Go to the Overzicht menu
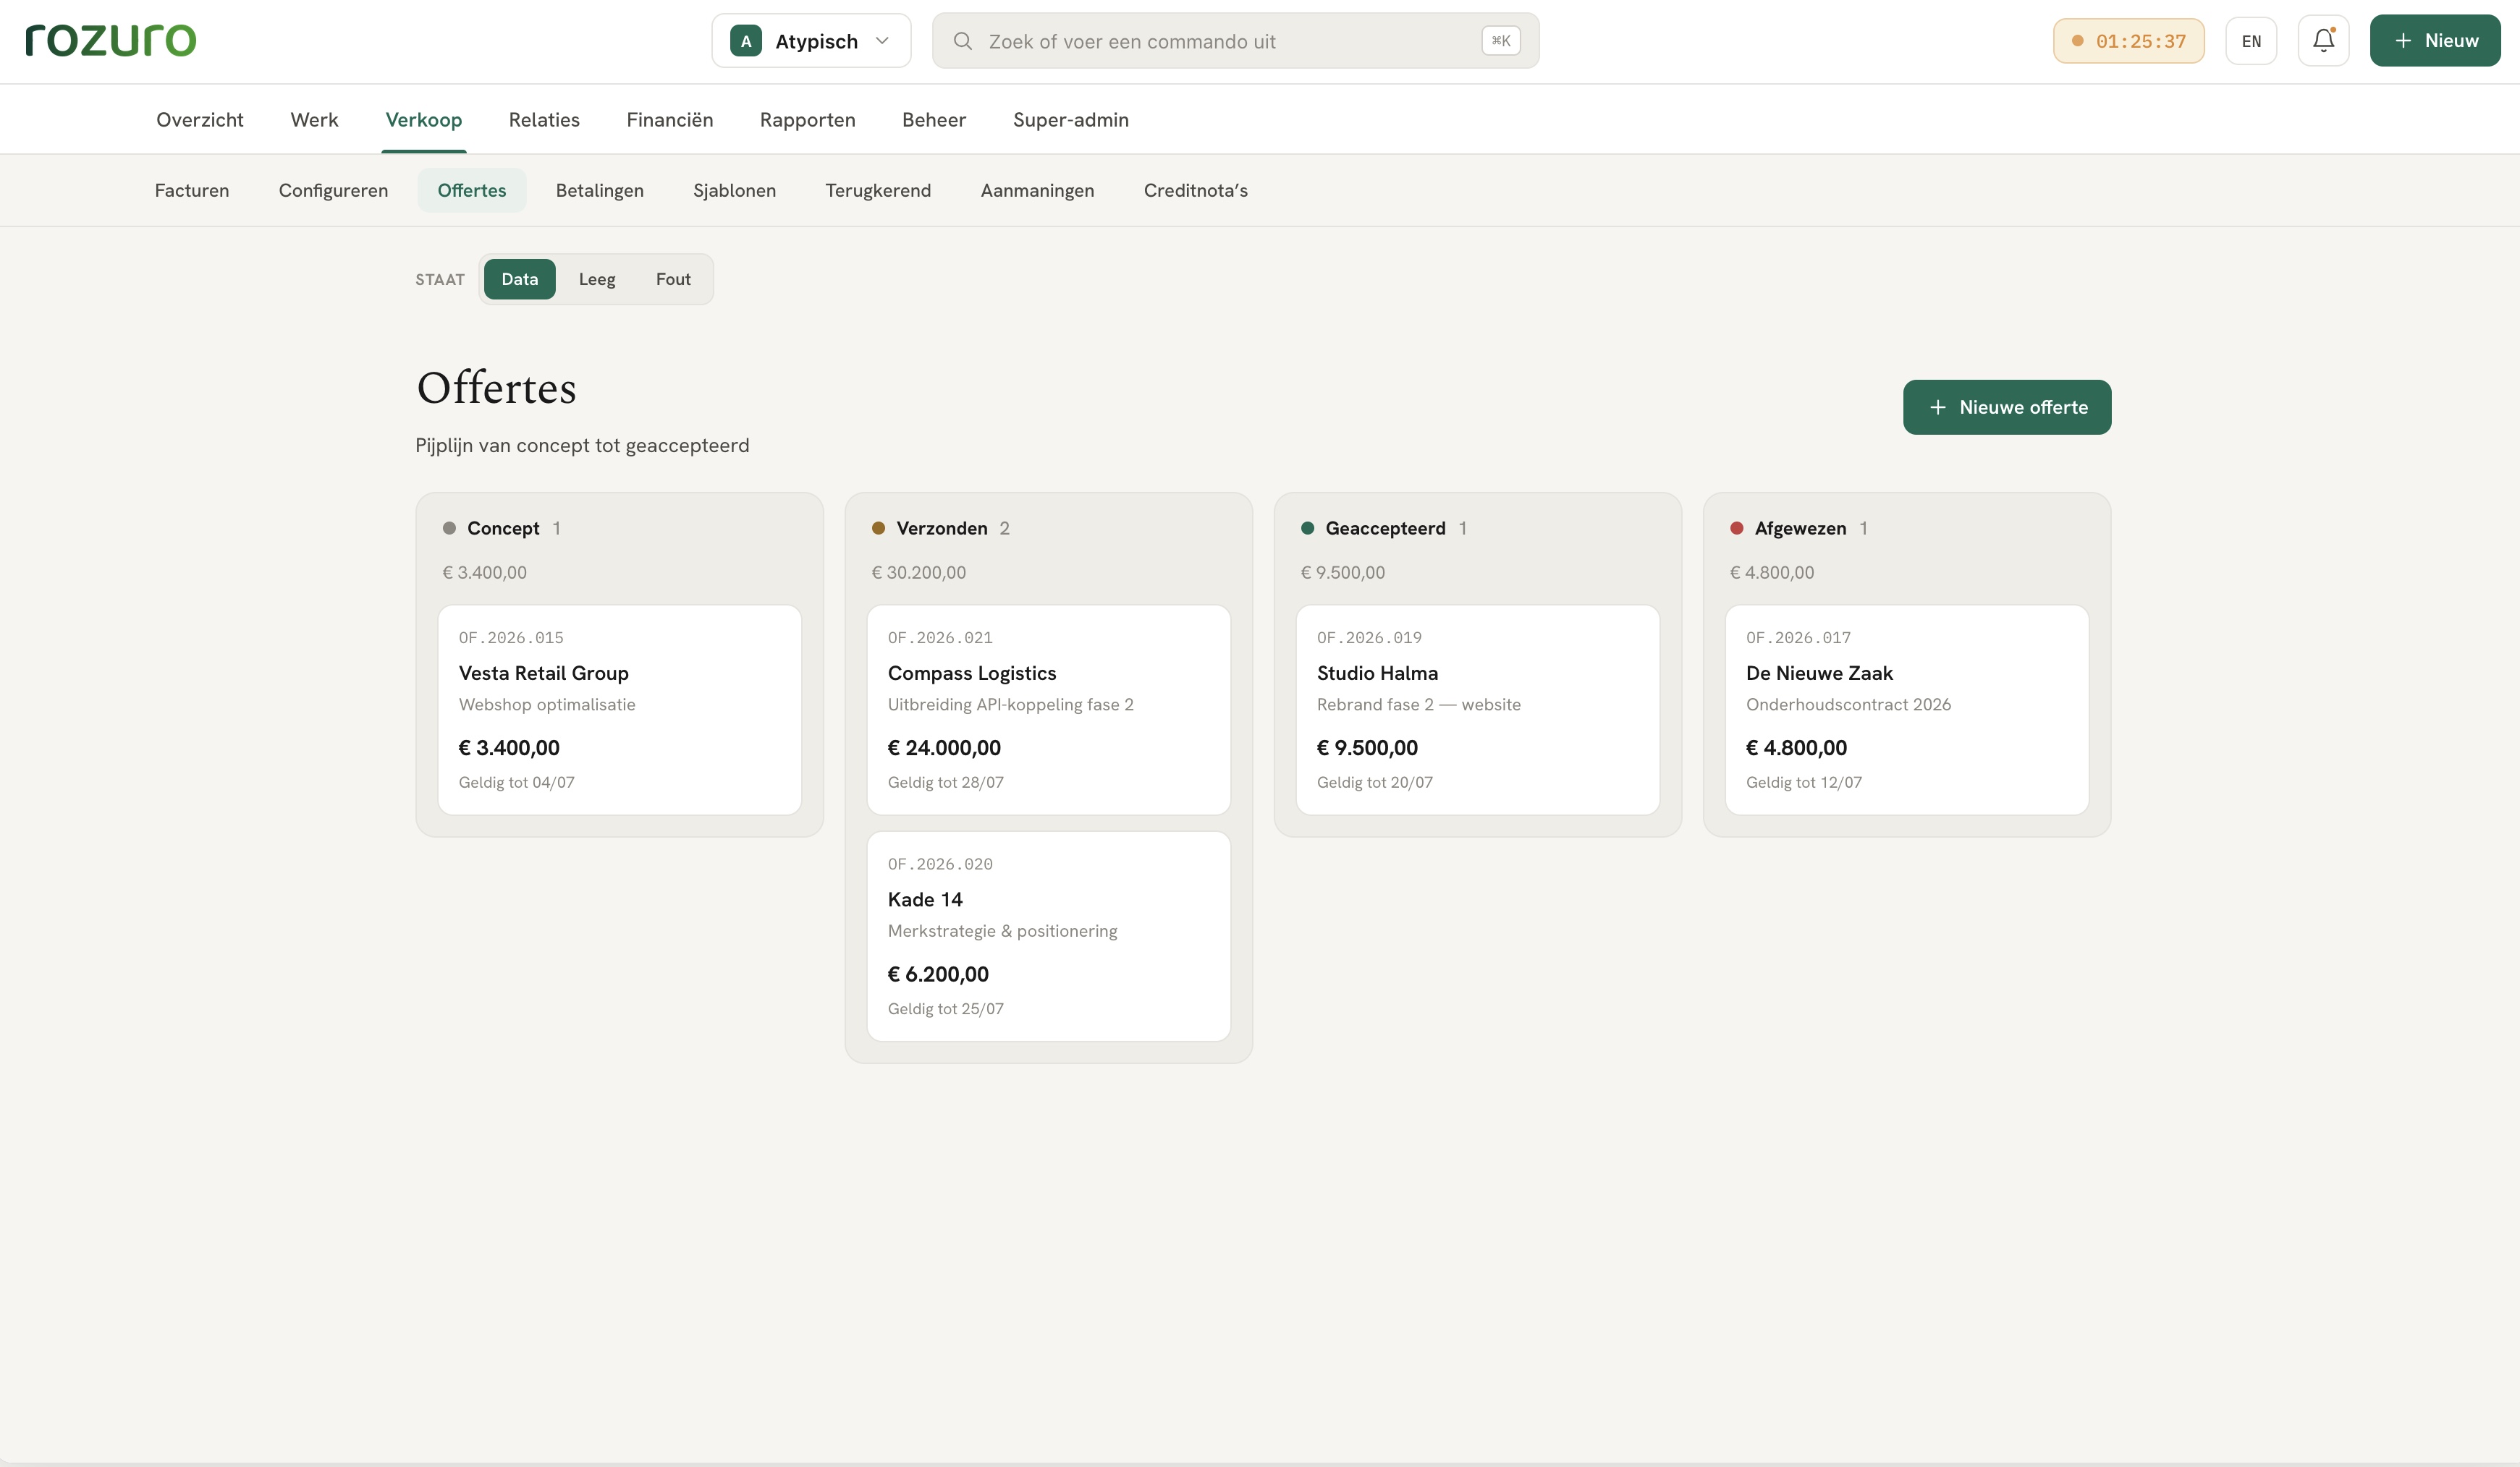2520x1467 pixels. [200, 120]
